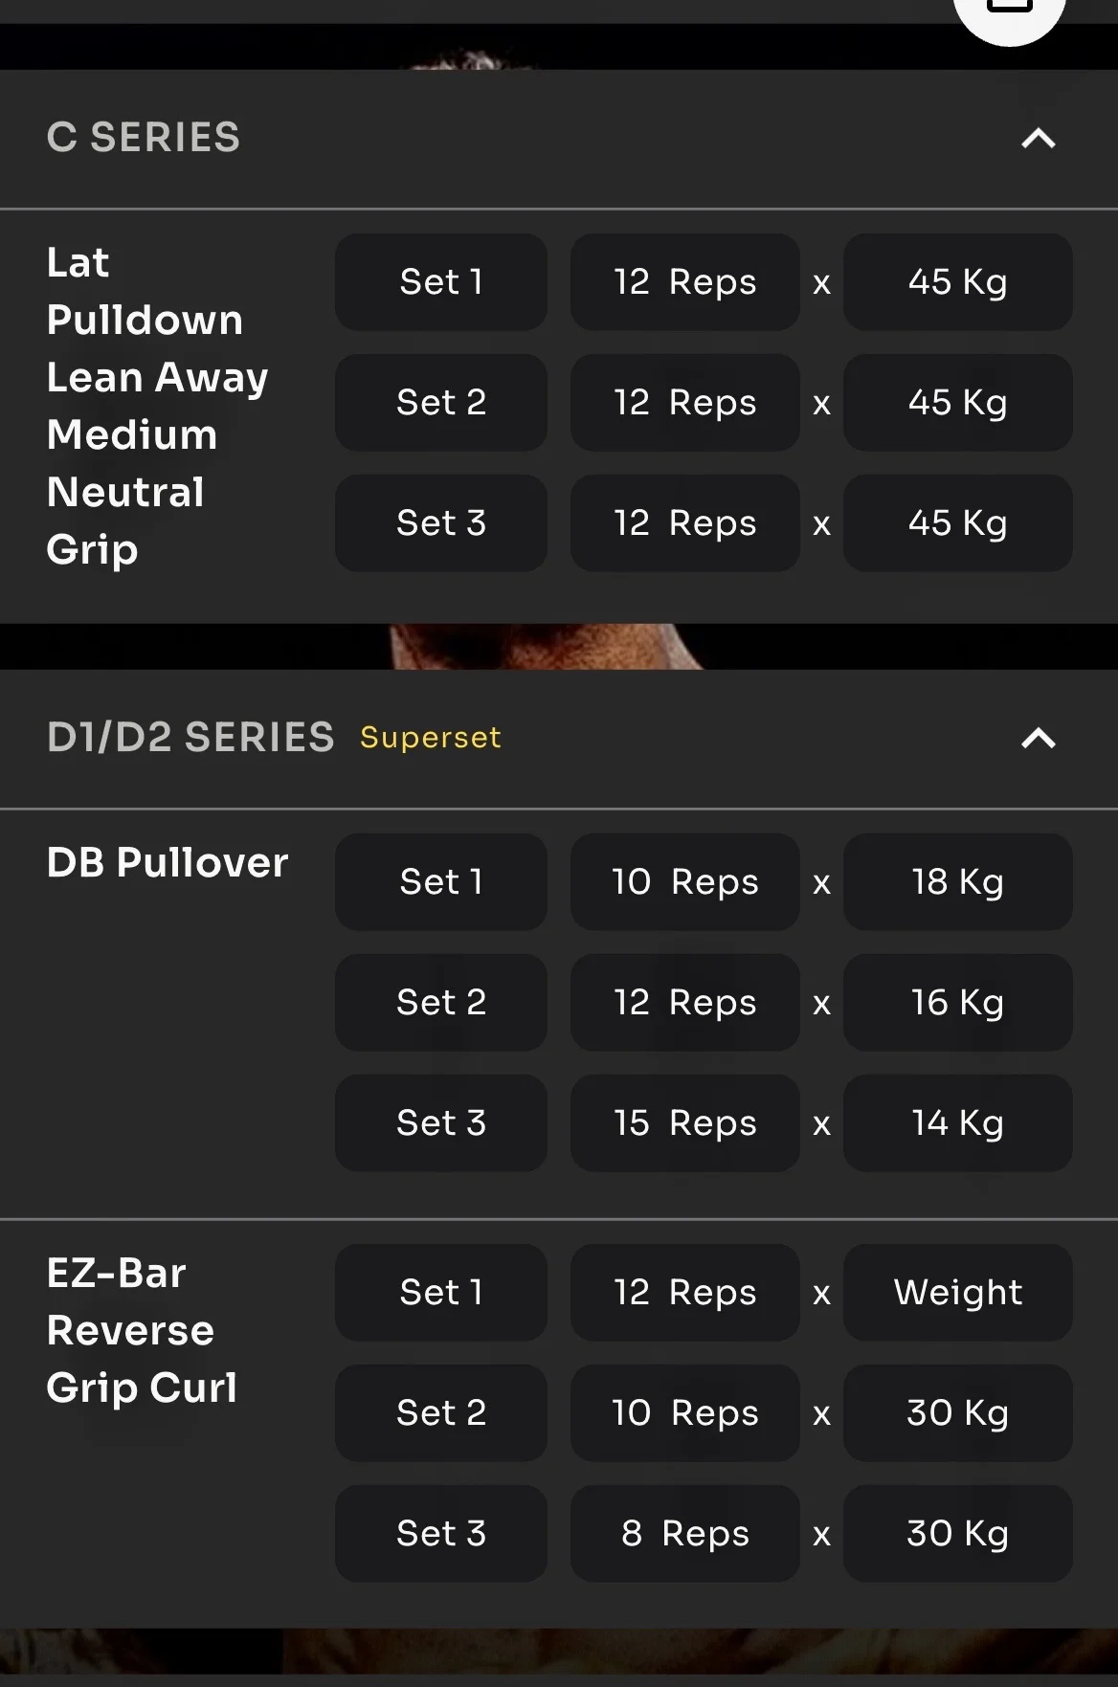The width and height of the screenshot is (1118, 1687).
Task: Edit Lat Pulldown Set 1 reps field
Action: coord(684,282)
